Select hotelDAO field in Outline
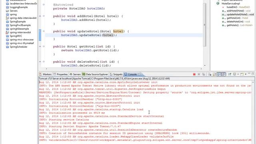Viewport: 256px width, 144px height. (x=238, y=7)
